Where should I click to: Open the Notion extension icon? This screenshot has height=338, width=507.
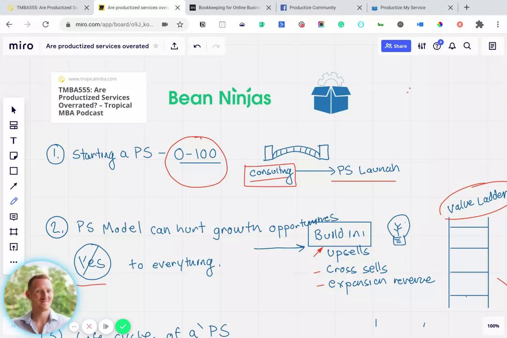tap(202, 24)
